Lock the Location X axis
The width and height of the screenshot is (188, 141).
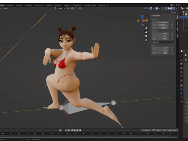pyautogui.click(x=172, y=22)
